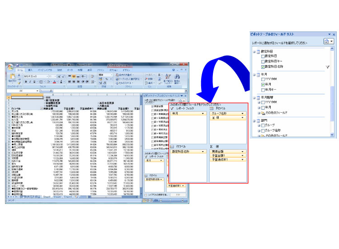Collapse the 年月階層 table group
Viewport: 339px width, 249px height.
254,98
